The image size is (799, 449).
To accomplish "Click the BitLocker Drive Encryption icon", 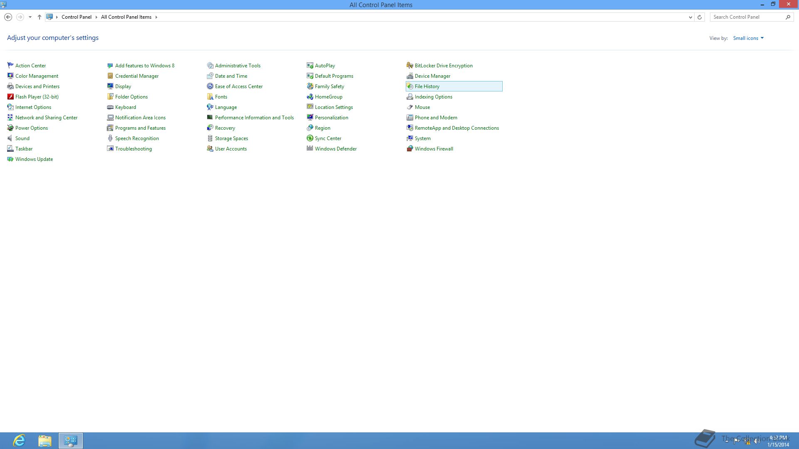I will click(x=410, y=65).
